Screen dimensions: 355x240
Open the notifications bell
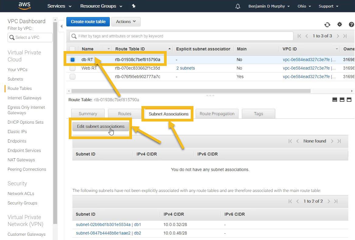coord(238,6)
